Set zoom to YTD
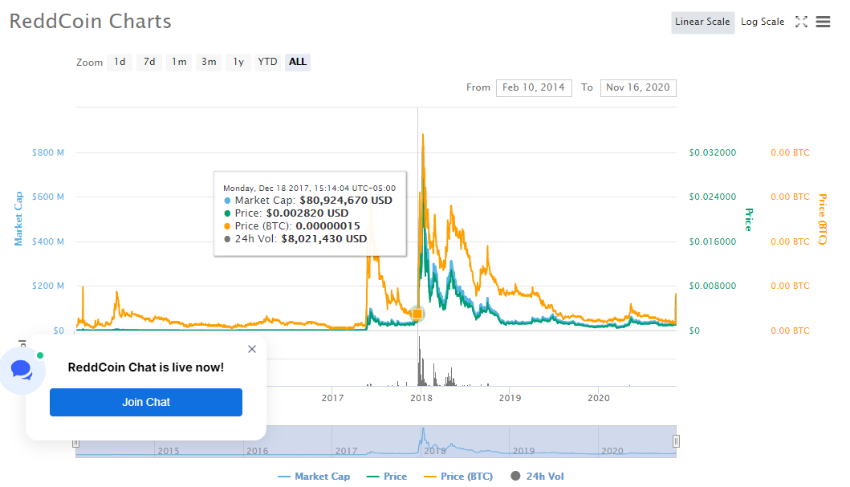This screenshot has width=850, height=487. coord(267,62)
